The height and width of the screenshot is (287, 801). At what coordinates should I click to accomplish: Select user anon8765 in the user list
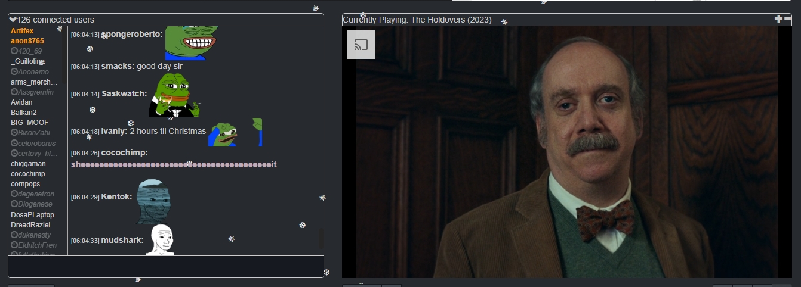27,40
